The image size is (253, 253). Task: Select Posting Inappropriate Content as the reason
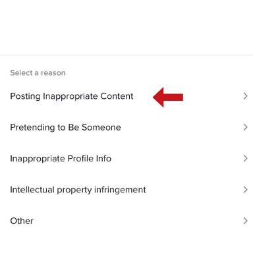coord(72,96)
